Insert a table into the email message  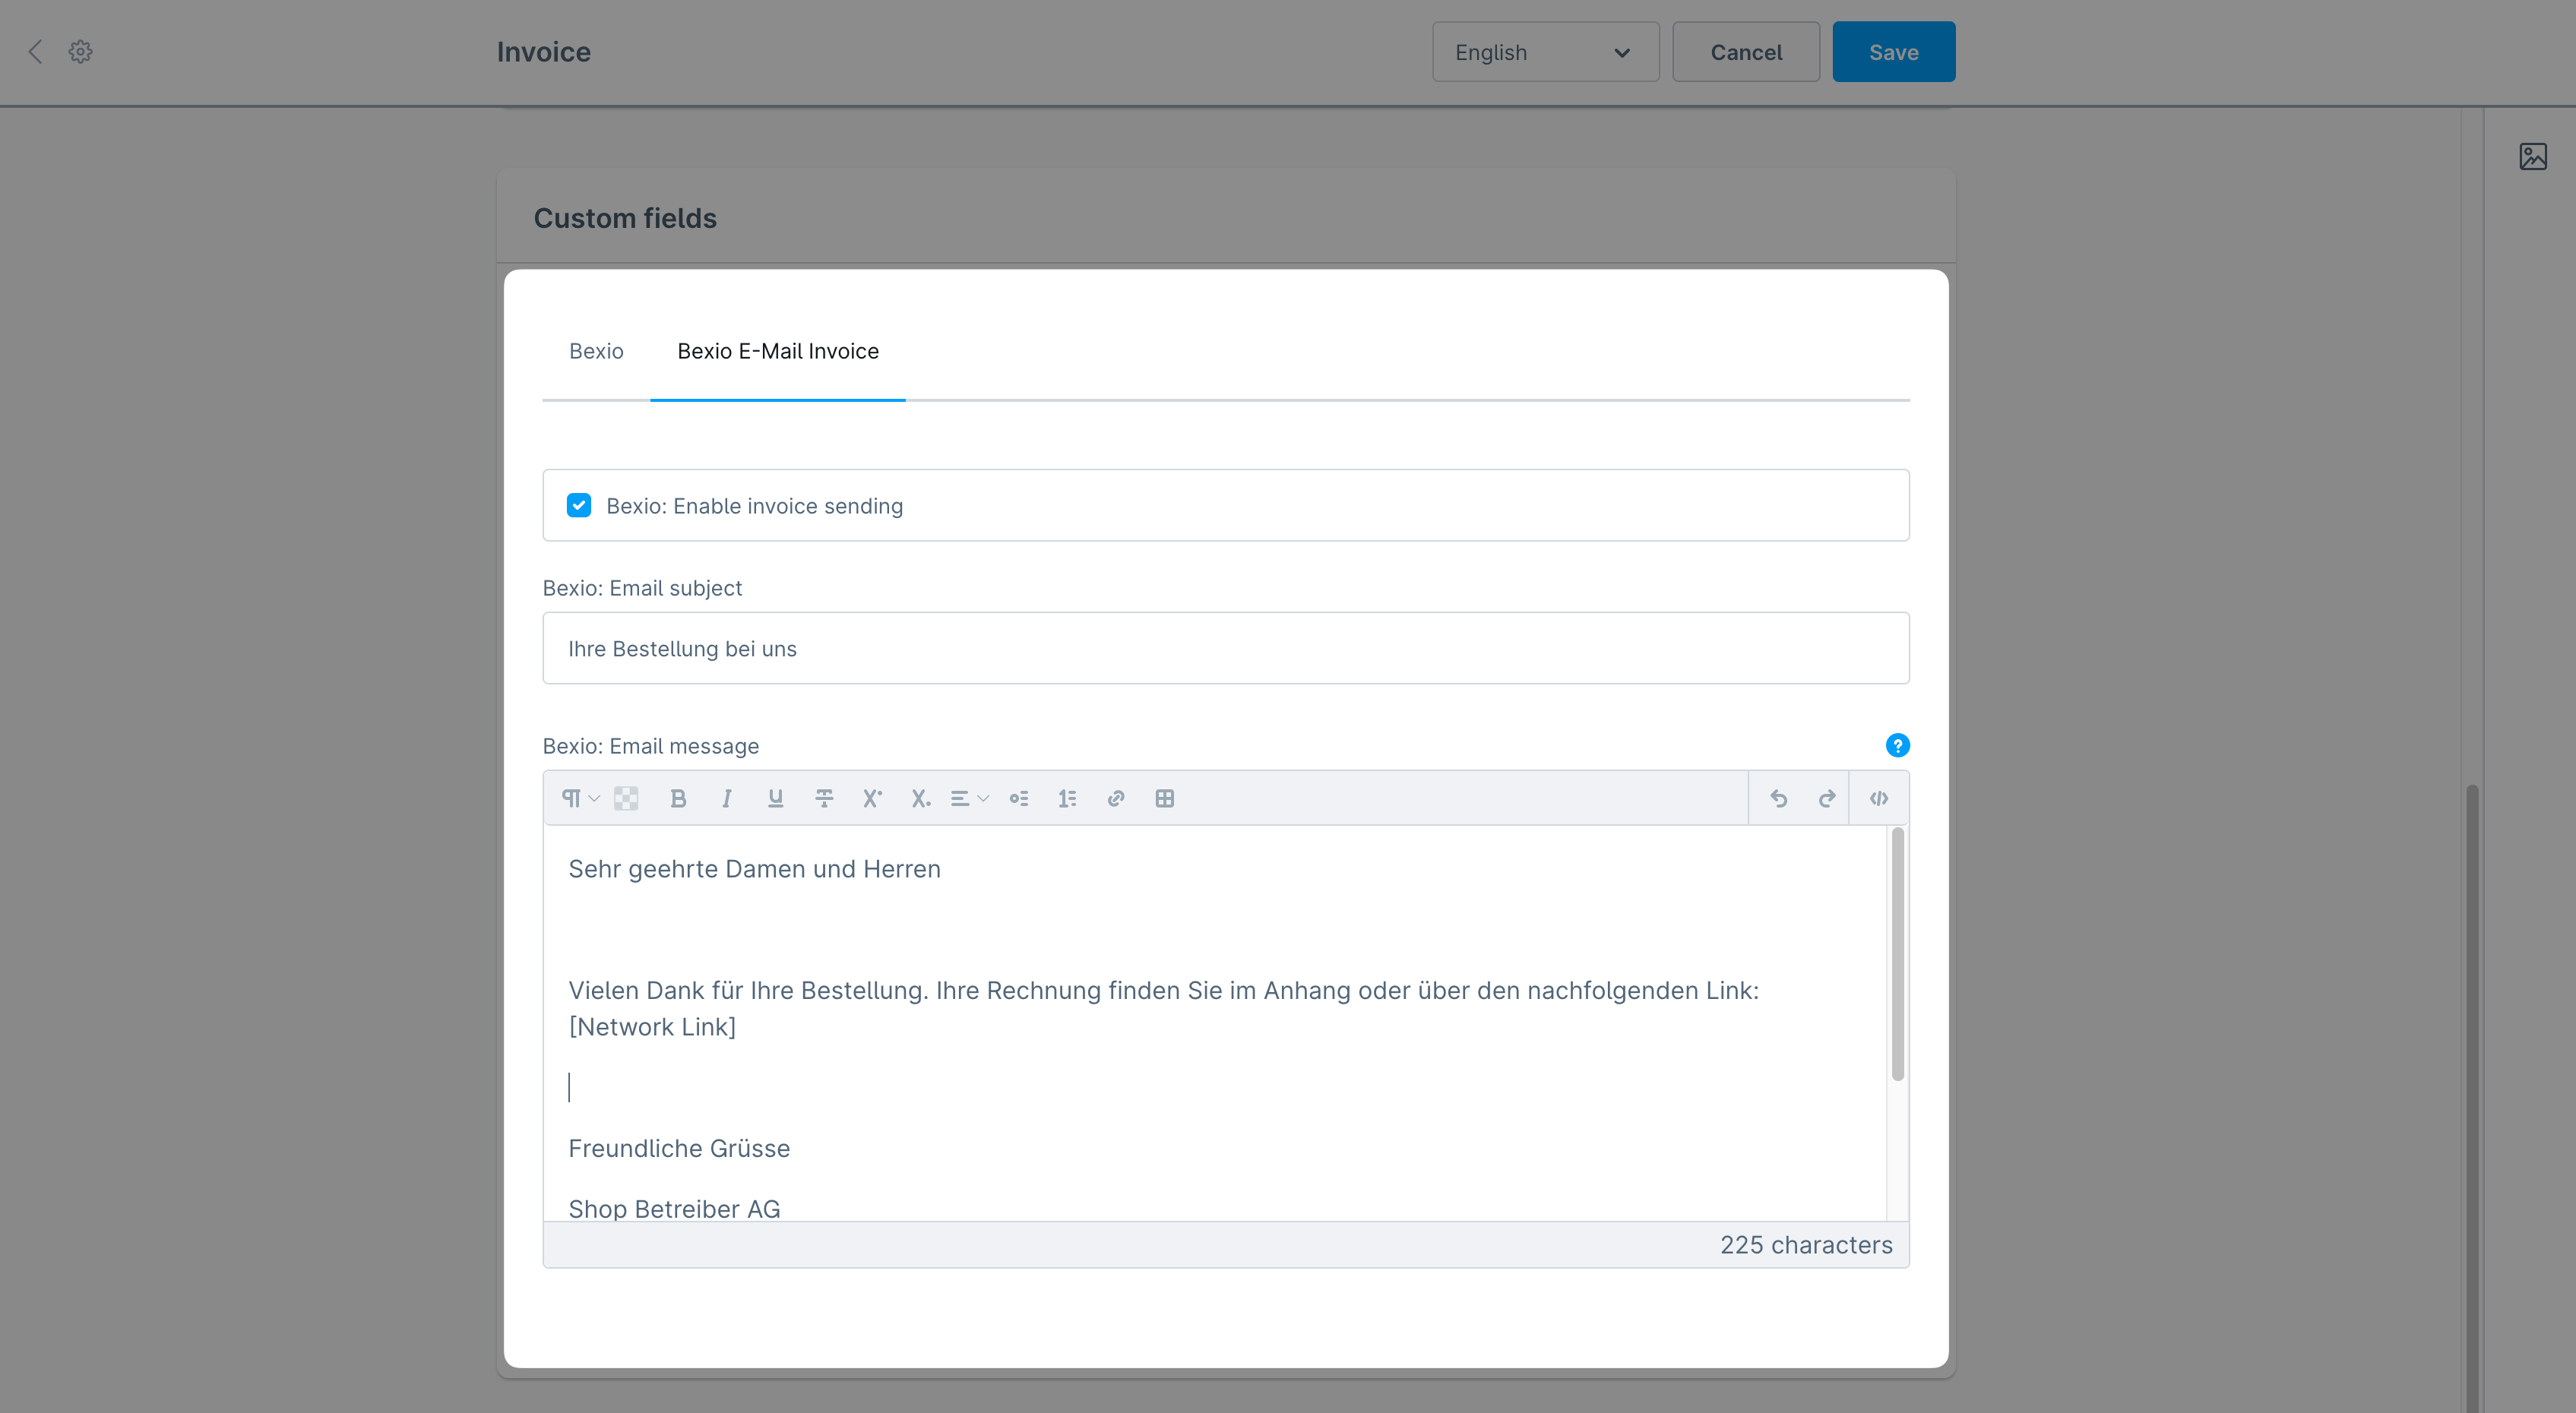pos(1165,798)
